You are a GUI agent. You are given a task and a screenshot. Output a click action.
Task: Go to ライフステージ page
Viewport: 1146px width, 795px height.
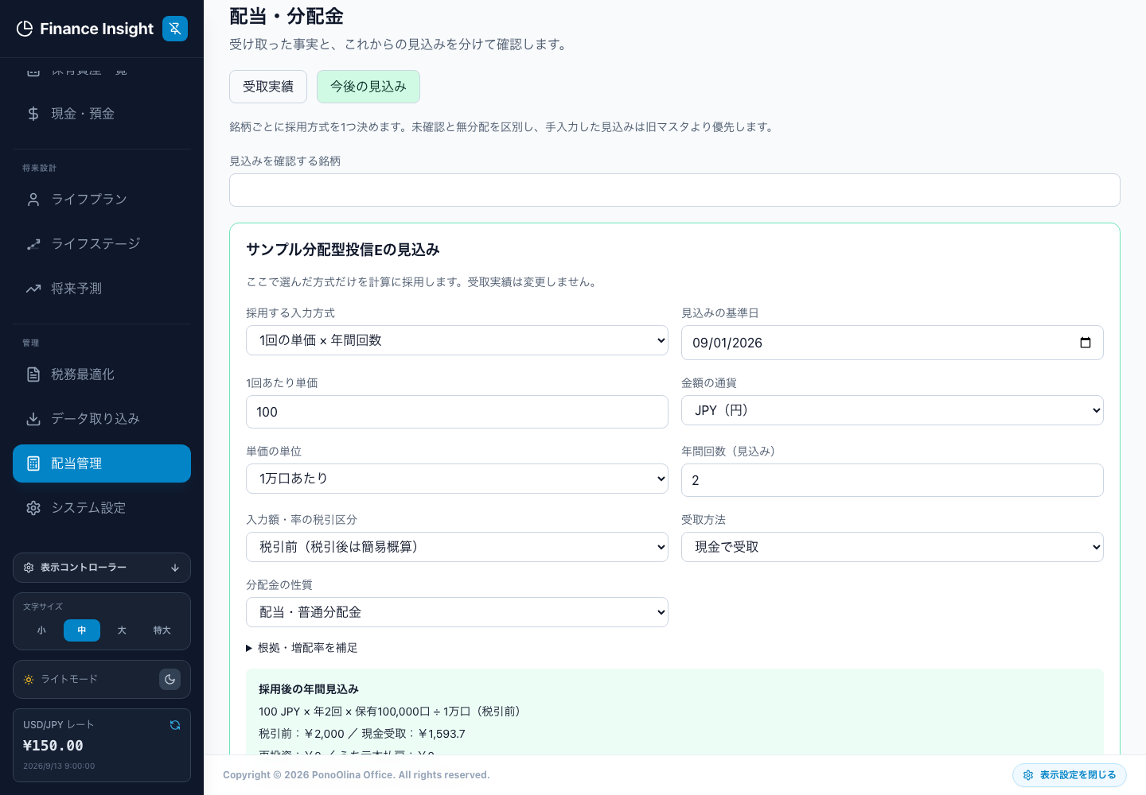coord(102,244)
